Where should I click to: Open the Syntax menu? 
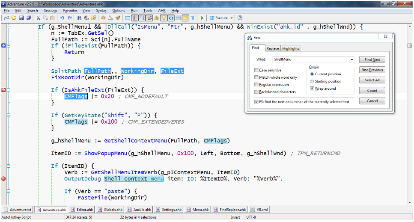click(x=101, y=11)
